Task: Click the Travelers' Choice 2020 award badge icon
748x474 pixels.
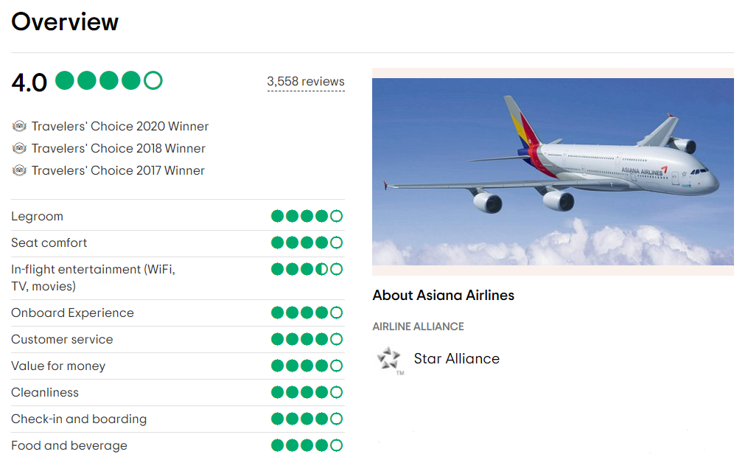Action: (x=19, y=126)
